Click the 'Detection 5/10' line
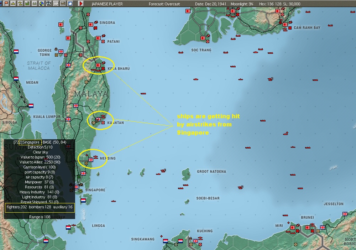 (40, 147)
